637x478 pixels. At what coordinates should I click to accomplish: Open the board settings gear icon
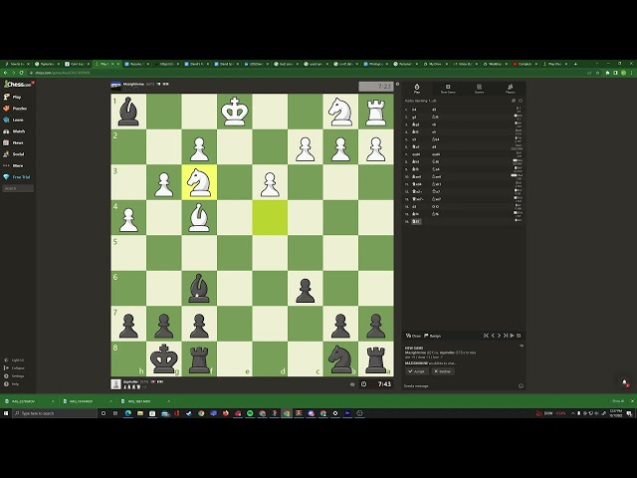click(x=398, y=84)
